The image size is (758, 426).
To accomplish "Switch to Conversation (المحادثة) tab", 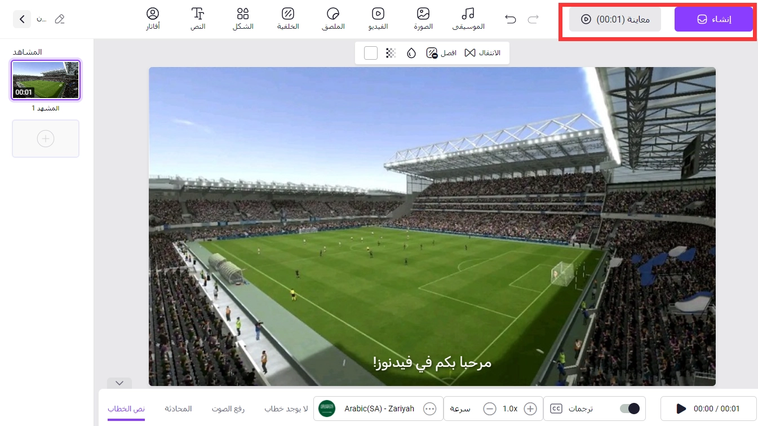I will [178, 409].
